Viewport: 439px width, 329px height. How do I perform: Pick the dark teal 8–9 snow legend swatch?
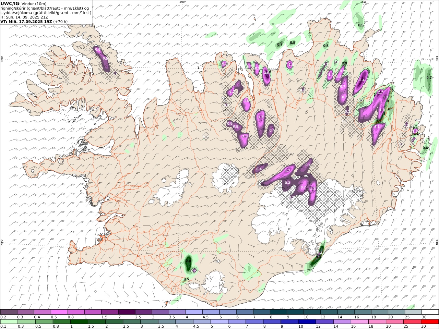(x=278, y=312)
